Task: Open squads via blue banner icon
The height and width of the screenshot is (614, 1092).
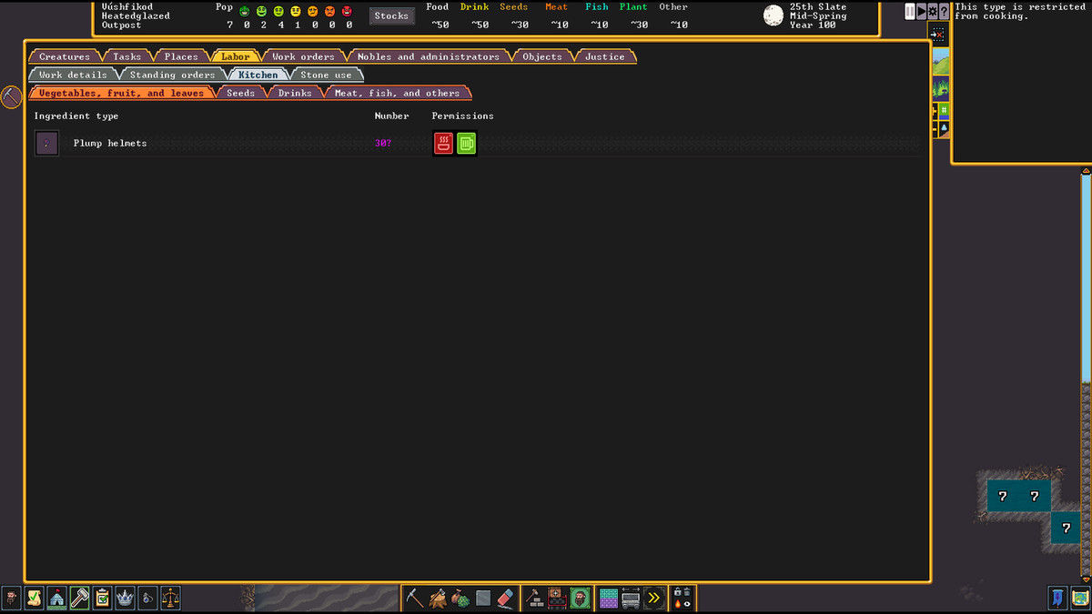Action: click(1057, 598)
